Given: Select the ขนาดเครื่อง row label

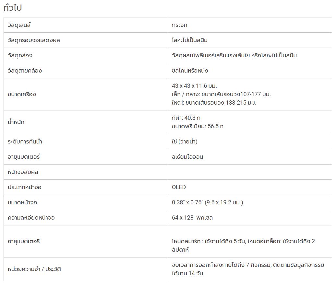Looking at the screenshot, I should pyautogui.click(x=22, y=94).
